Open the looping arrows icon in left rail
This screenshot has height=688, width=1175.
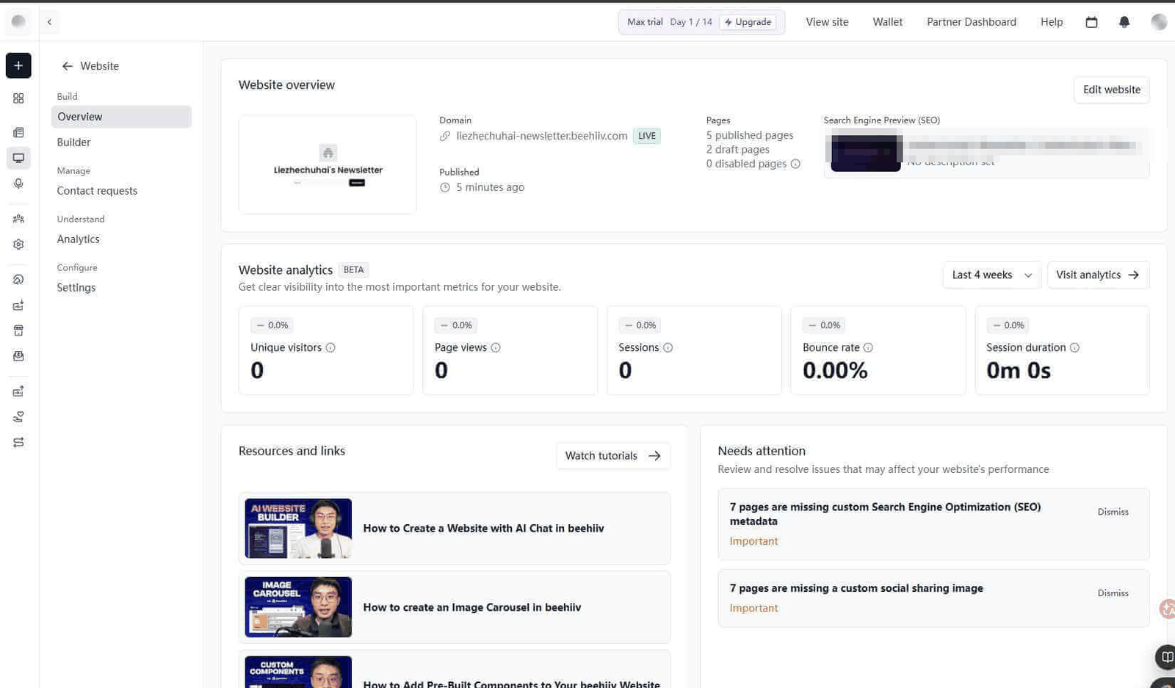coord(18,443)
